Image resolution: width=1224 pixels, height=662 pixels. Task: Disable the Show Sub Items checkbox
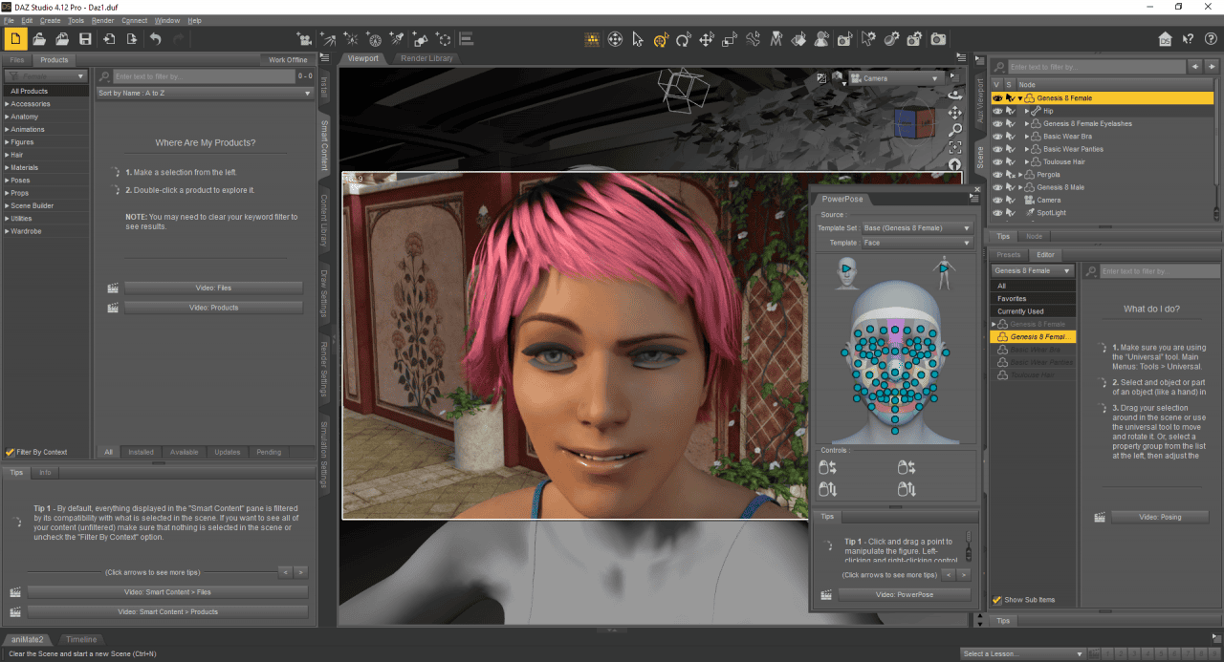tap(997, 599)
